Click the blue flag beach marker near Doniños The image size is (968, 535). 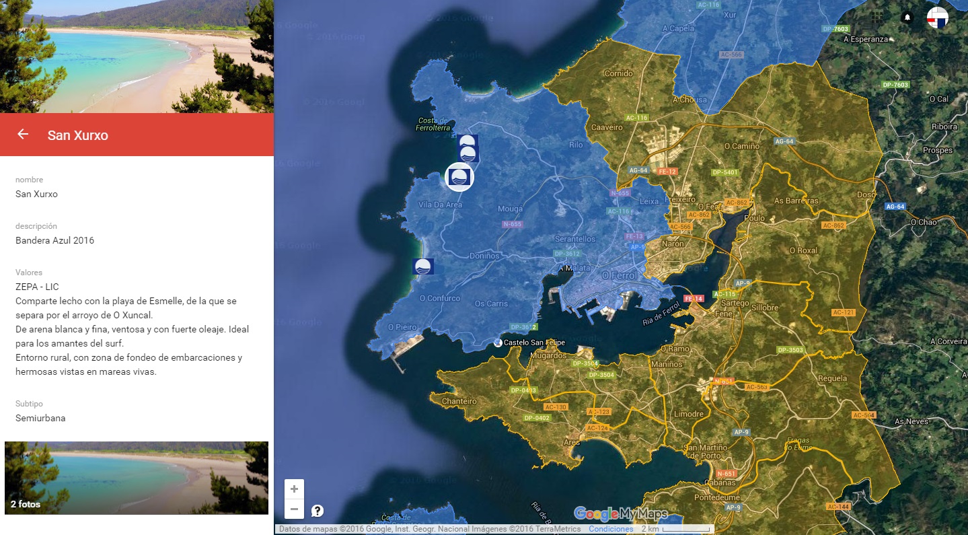(x=423, y=267)
